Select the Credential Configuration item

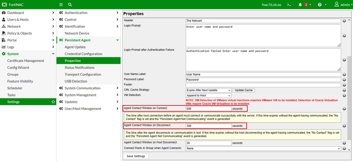point(83,54)
